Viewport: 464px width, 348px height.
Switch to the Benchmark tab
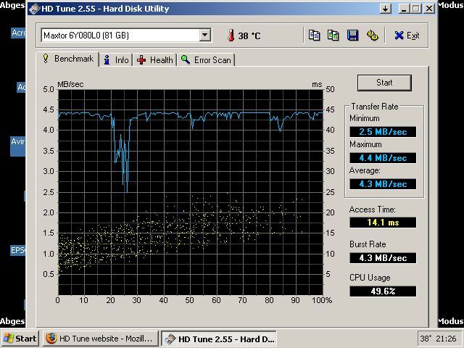tap(67, 59)
